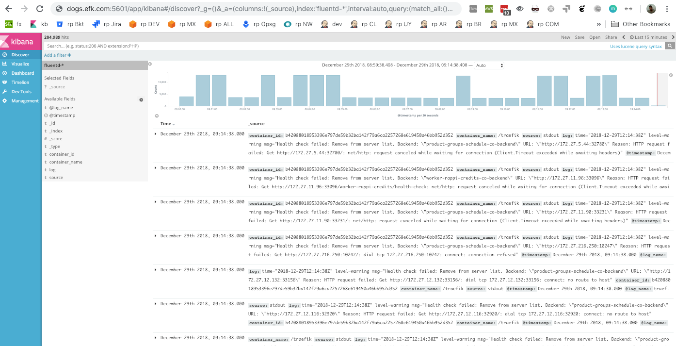676x346 pixels.
Task: Collapse the histogram chart using the small arrow
Action: click(157, 116)
